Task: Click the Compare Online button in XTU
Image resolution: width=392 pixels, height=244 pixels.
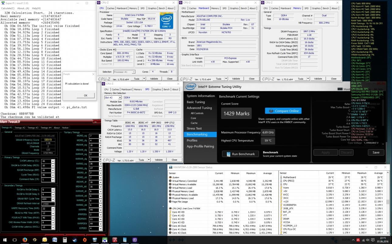Action: click(x=283, y=111)
